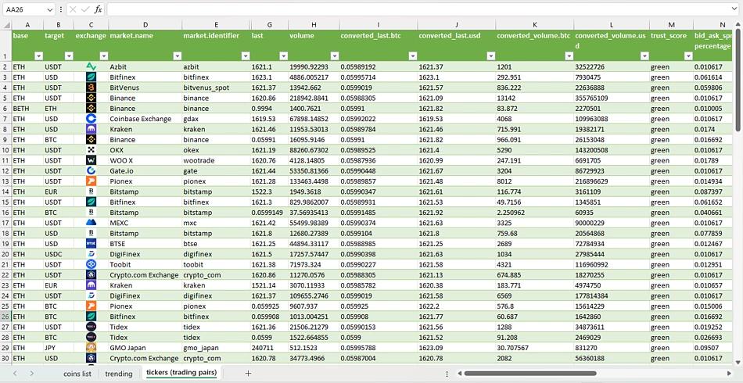Select the JPY target cell
Image resolution: width=743 pixels, height=383 pixels.
59,348
